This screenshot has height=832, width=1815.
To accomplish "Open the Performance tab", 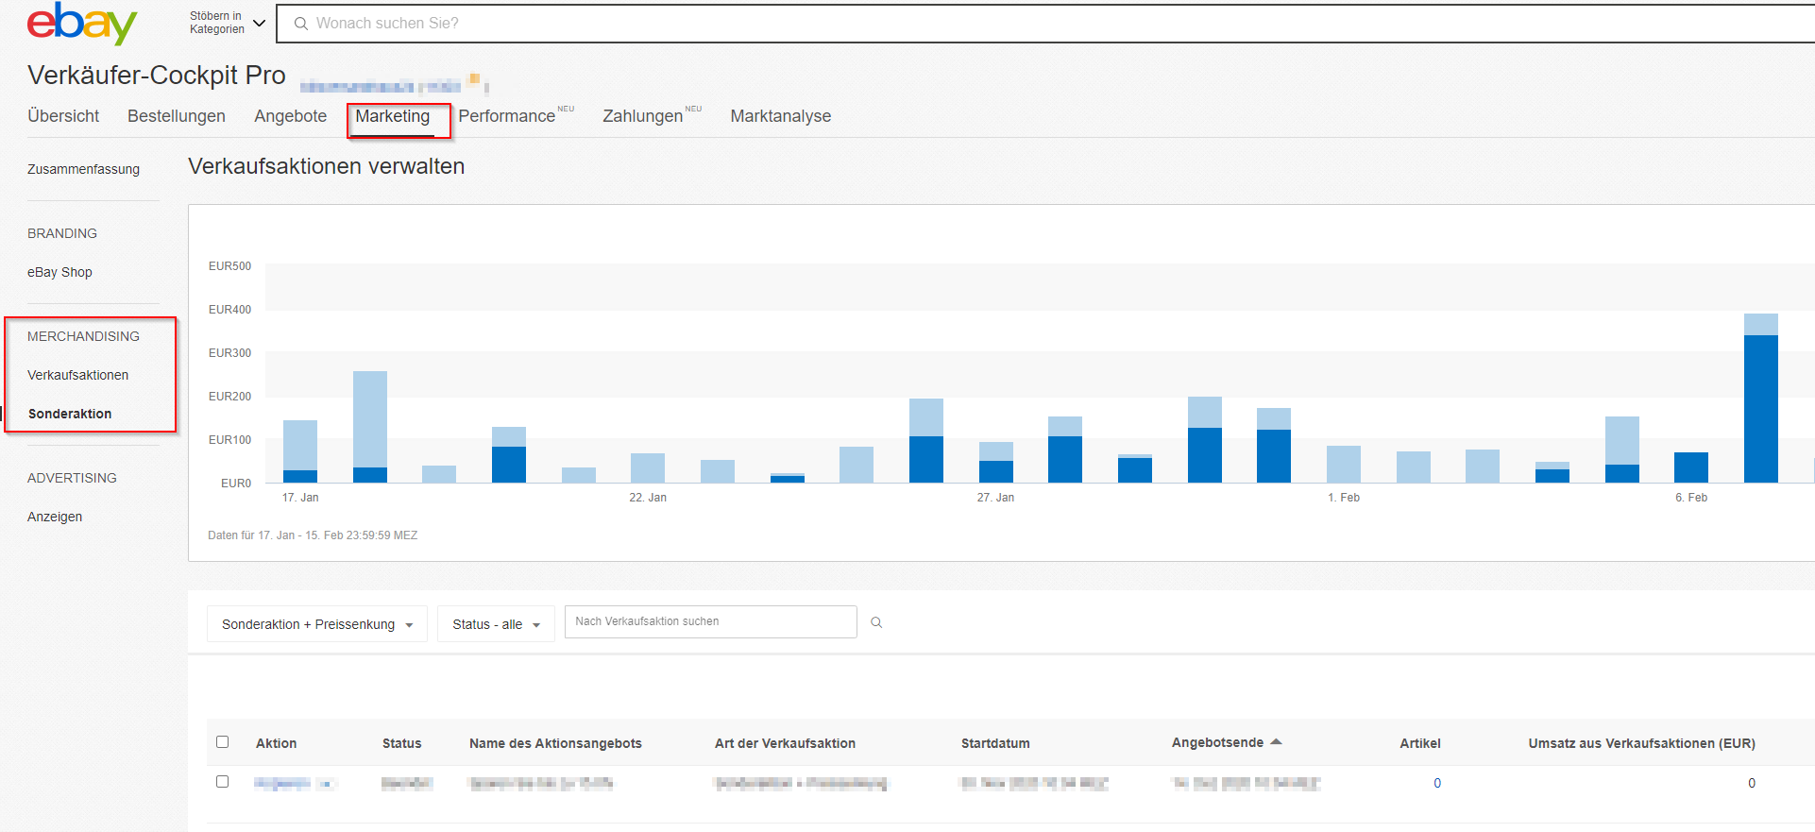I will (x=507, y=116).
